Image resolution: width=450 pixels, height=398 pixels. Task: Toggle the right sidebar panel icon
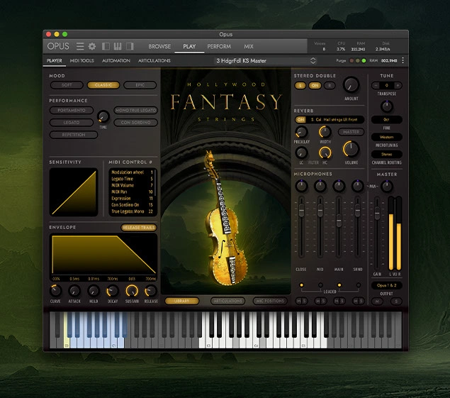(x=130, y=46)
